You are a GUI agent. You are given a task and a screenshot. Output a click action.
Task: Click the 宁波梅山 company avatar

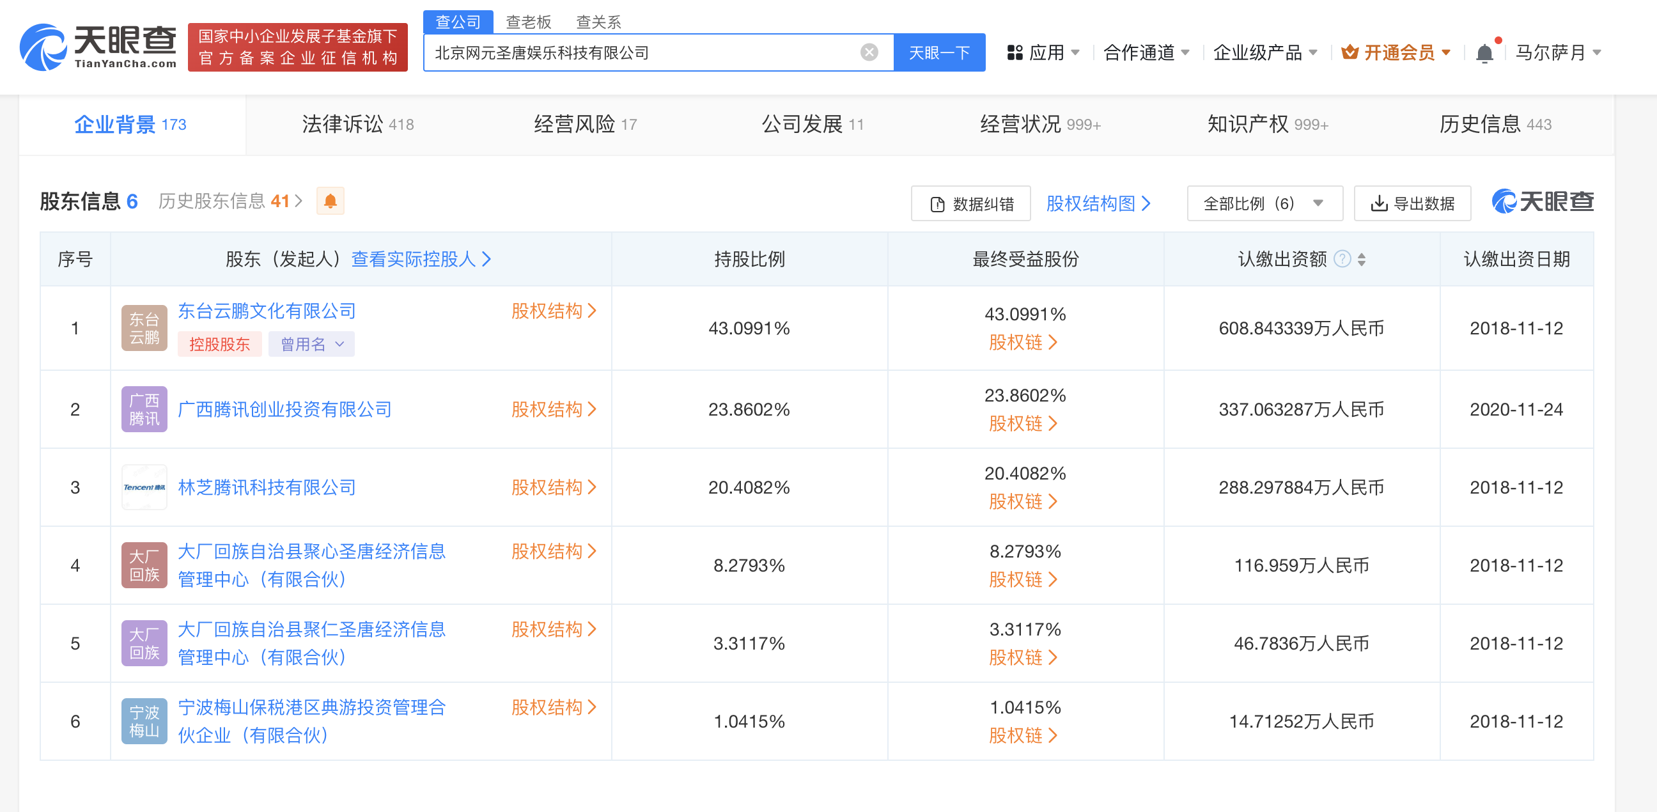pyautogui.click(x=144, y=721)
